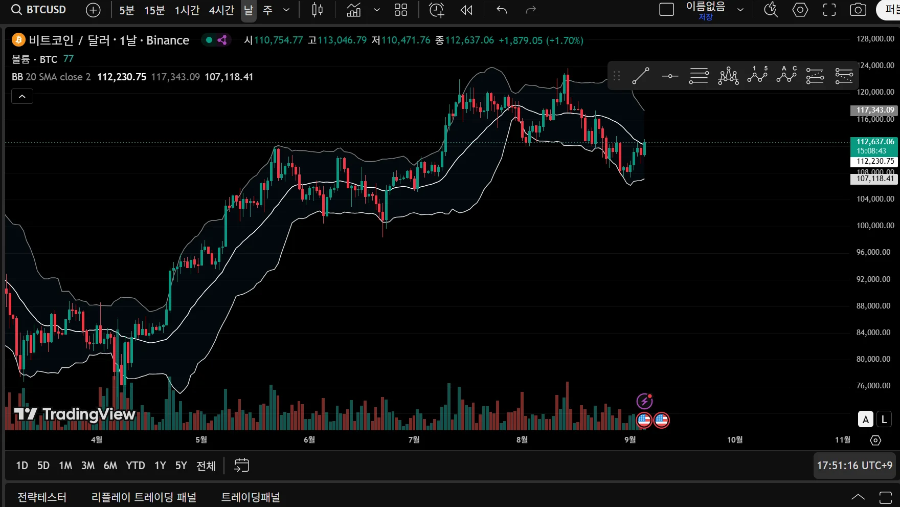
Task: Enter fullscreen mode icon
Action: click(x=829, y=10)
